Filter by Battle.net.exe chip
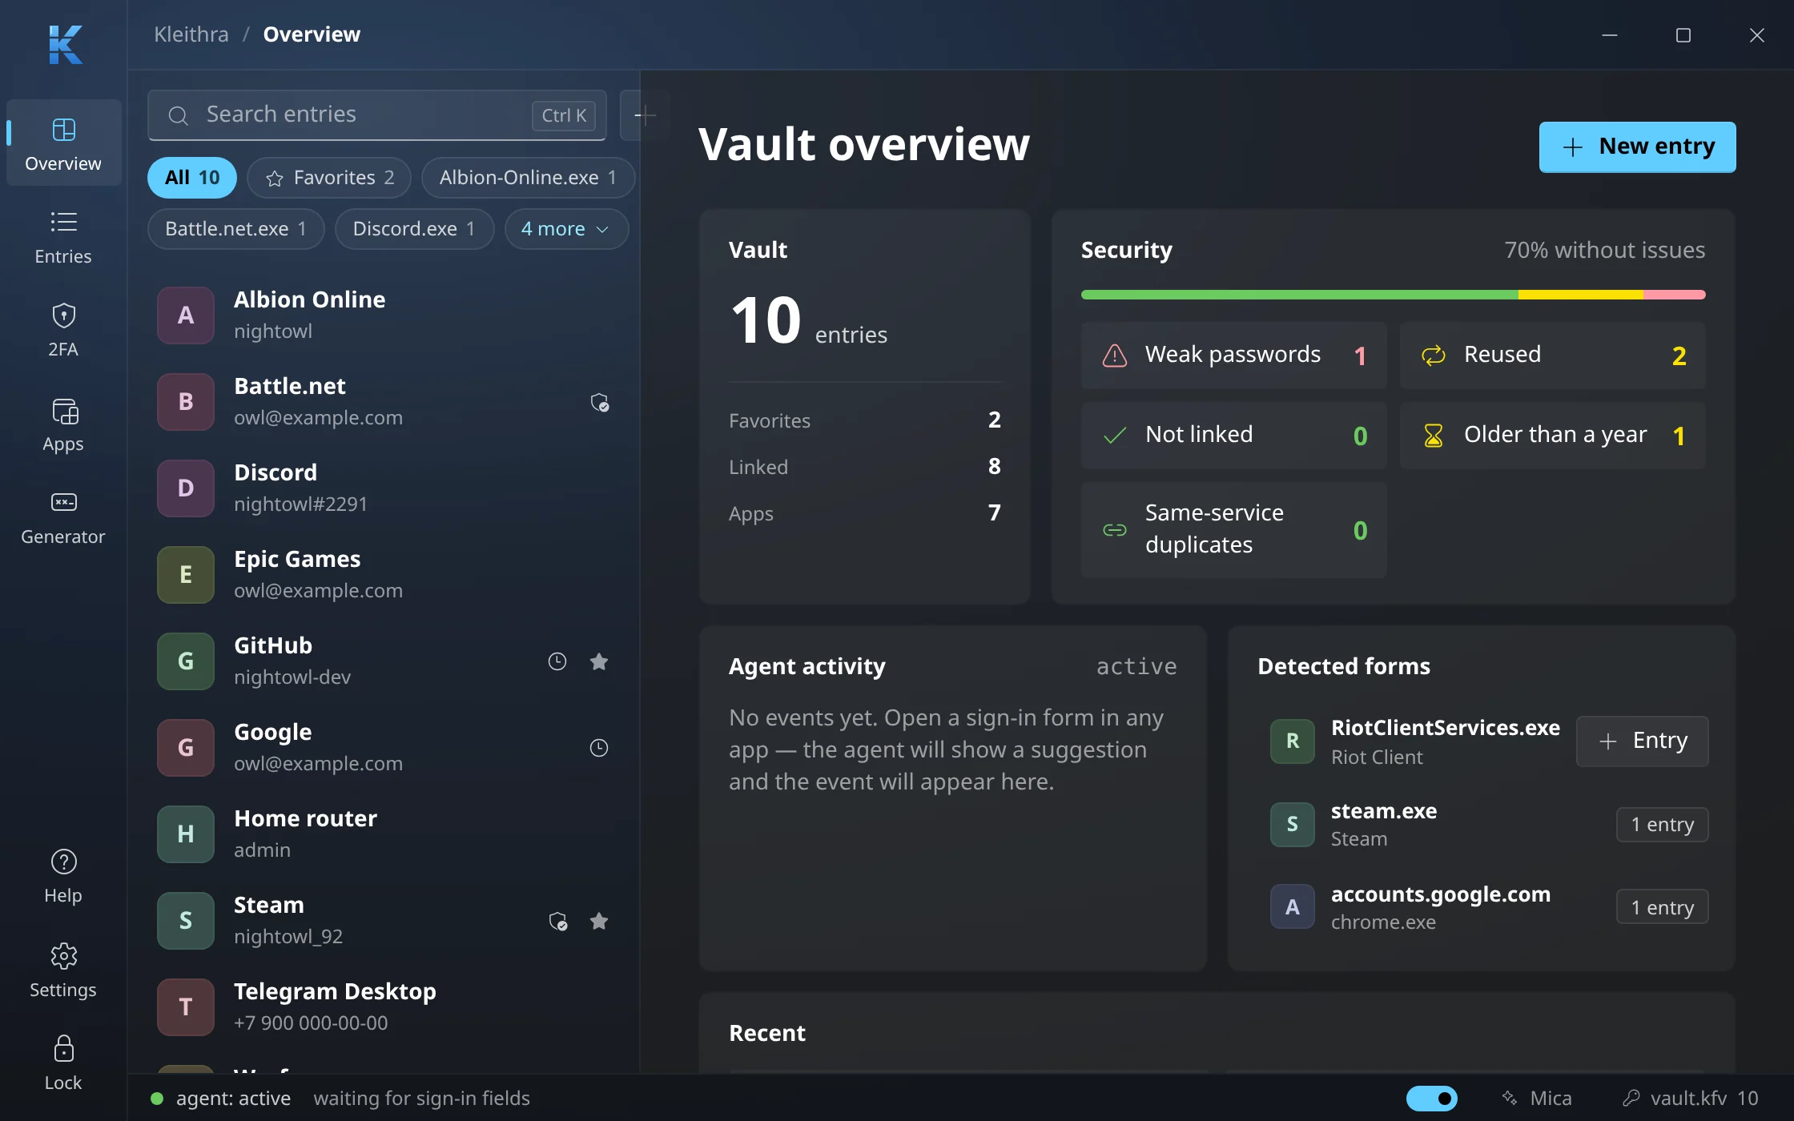This screenshot has width=1794, height=1121. click(236, 229)
